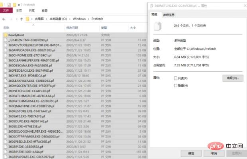
Task: Select file name 360ZIP.EXE-3DD14244.pf
Action: (x=26, y=152)
